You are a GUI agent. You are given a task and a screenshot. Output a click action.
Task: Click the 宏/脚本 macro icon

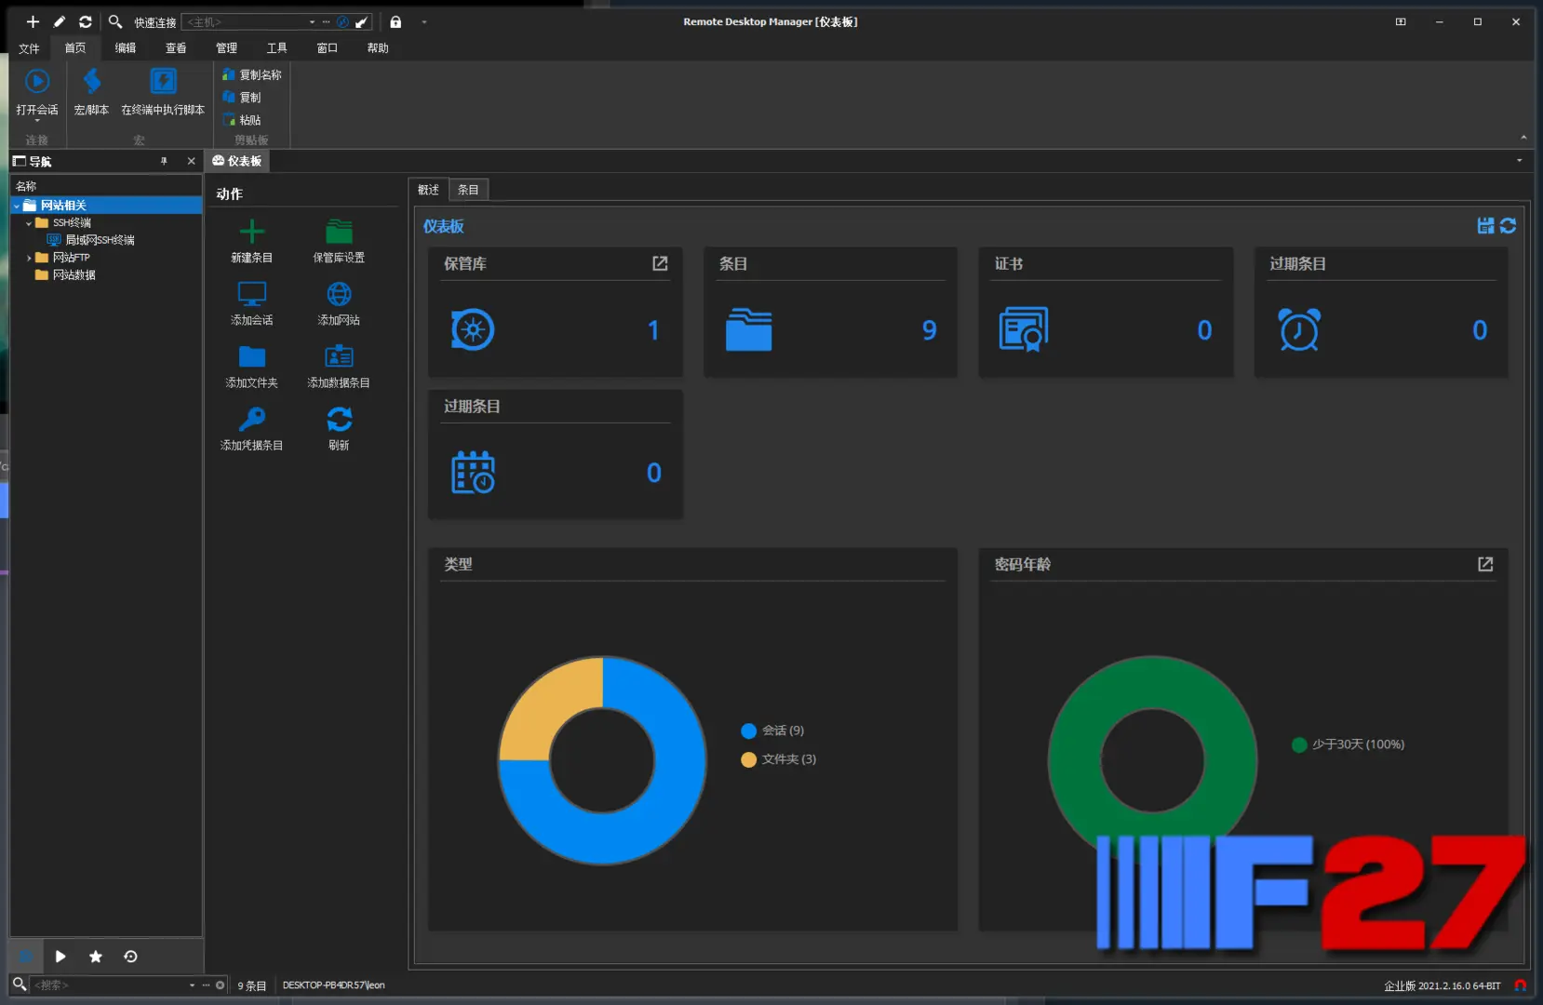(91, 83)
